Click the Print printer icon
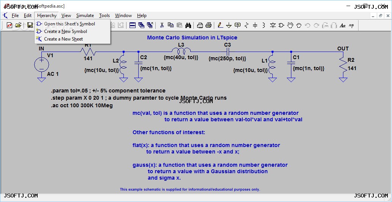 (x=209, y=25)
